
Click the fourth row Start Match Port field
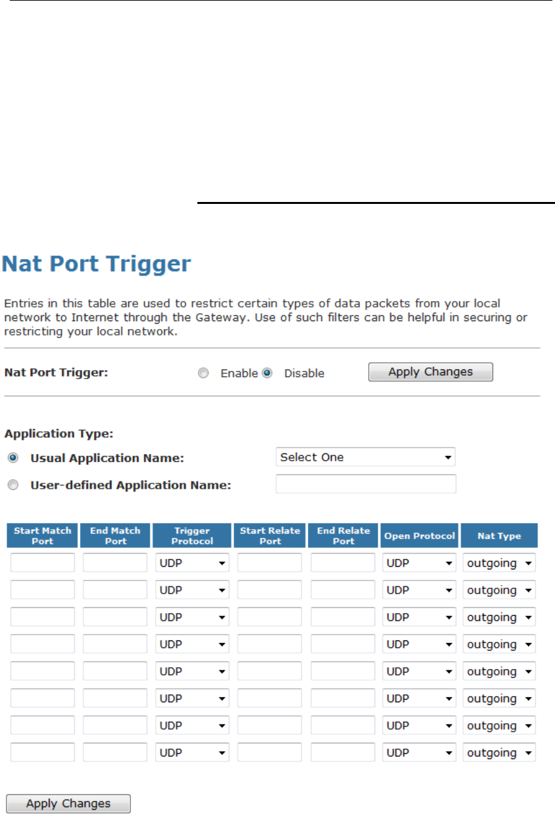(42, 644)
